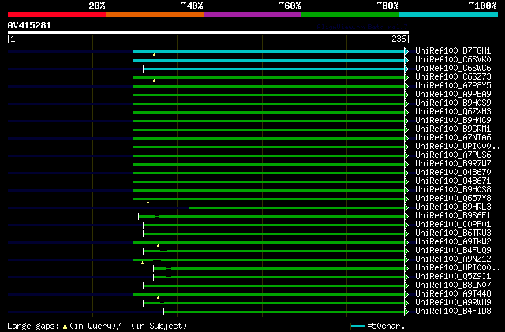505x332 pixels.
Task: Select the UniRef100_O48671 label
Action: coord(453,181)
